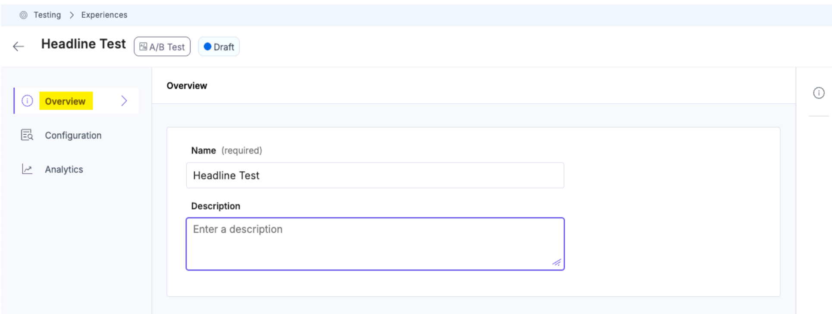This screenshot has height=314, width=832.
Task: Click the Configuration list-search icon
Action: pyautogui.click(x=27, y=135)
